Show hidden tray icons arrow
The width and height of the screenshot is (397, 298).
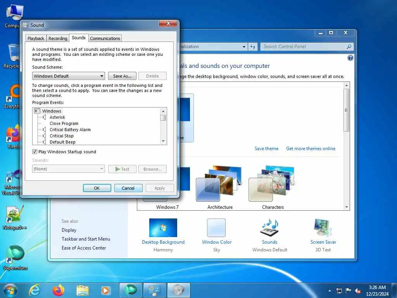tap(330, 291)
